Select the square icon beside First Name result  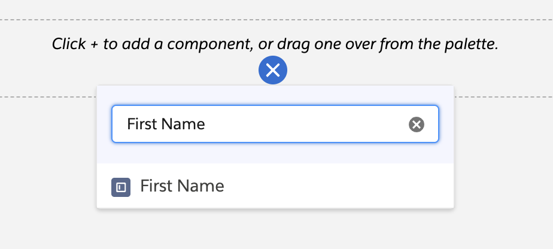point(121,187)
